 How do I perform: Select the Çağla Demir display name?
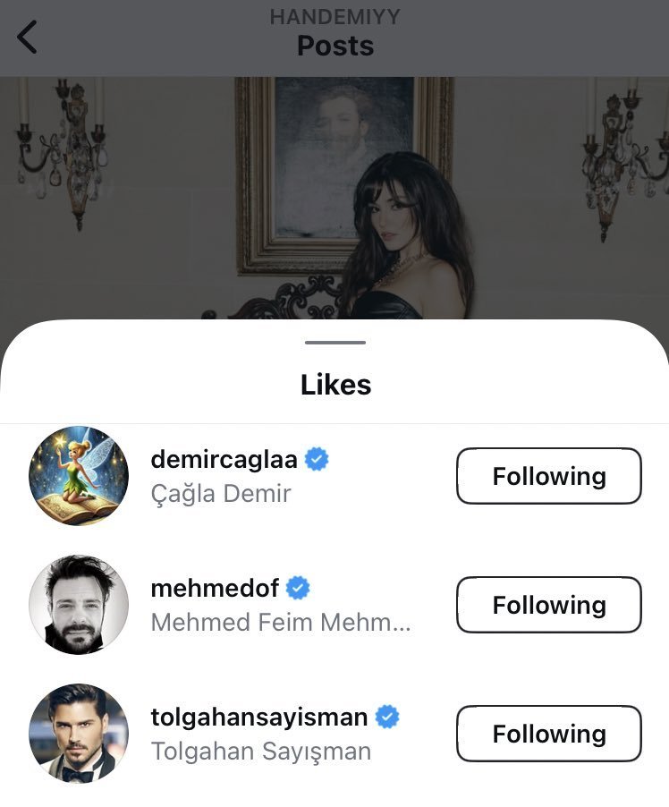pyautogui.click(x=221, y=493)
